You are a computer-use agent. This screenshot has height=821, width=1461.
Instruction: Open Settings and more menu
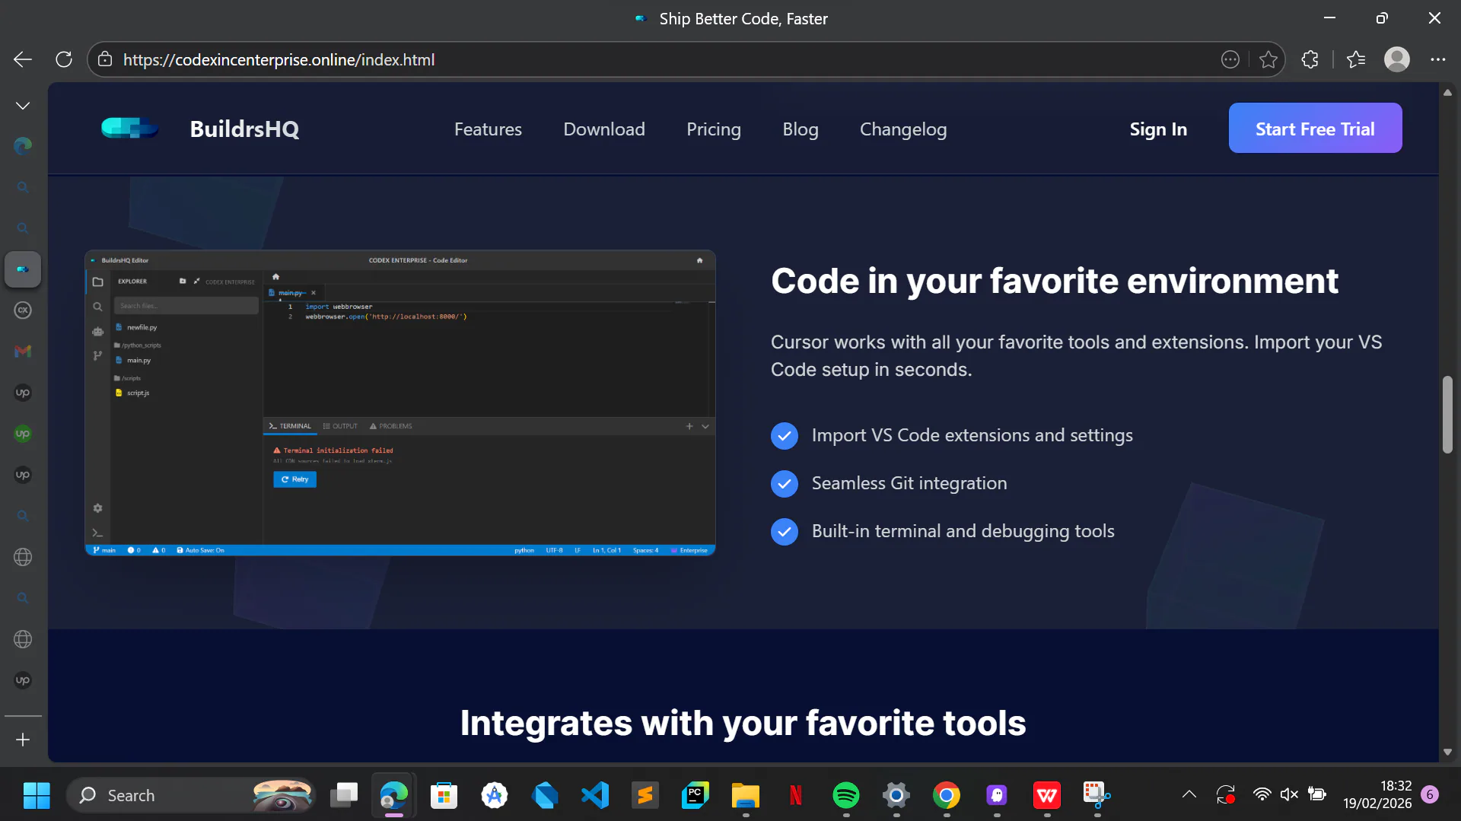click(1437, 59)
